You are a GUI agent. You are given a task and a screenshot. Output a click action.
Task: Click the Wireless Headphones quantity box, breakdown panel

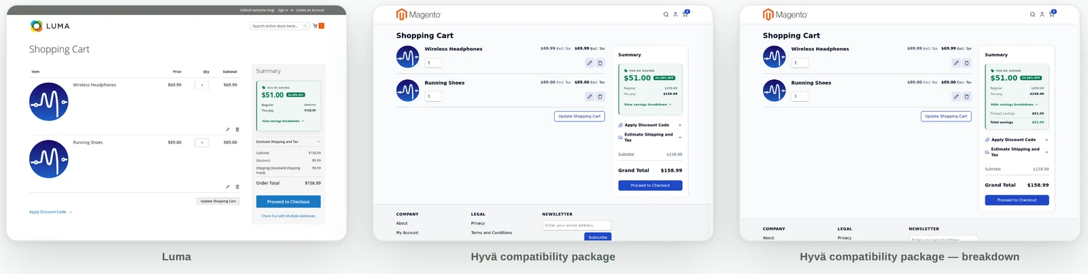(800, 63)
